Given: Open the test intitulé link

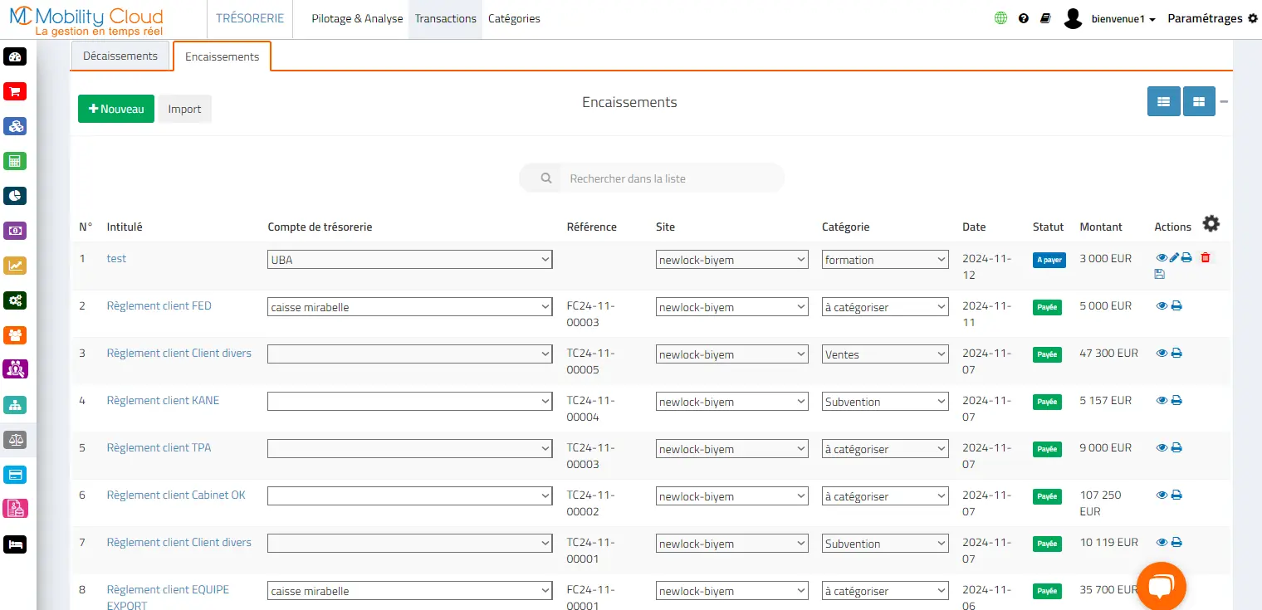Looking at the screenshot, I should (116, 258).
